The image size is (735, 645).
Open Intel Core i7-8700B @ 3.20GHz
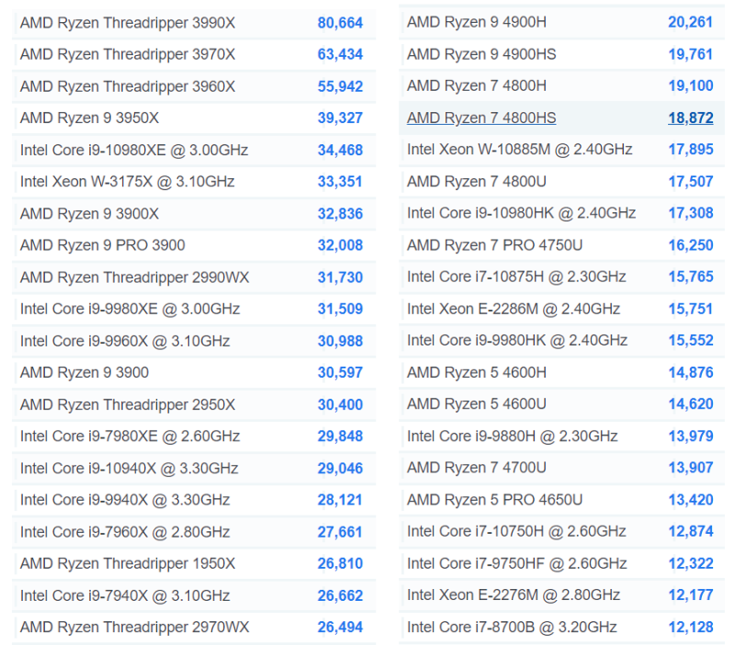512,628
